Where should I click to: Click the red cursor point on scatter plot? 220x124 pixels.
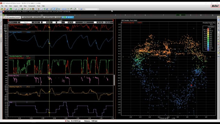pos(191,85)
